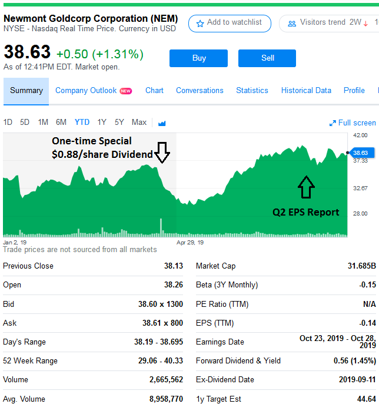The image size is (379, 407).
Task: Add NEM to watchlist
Action: pyautogui.click(x=230, y=24)
